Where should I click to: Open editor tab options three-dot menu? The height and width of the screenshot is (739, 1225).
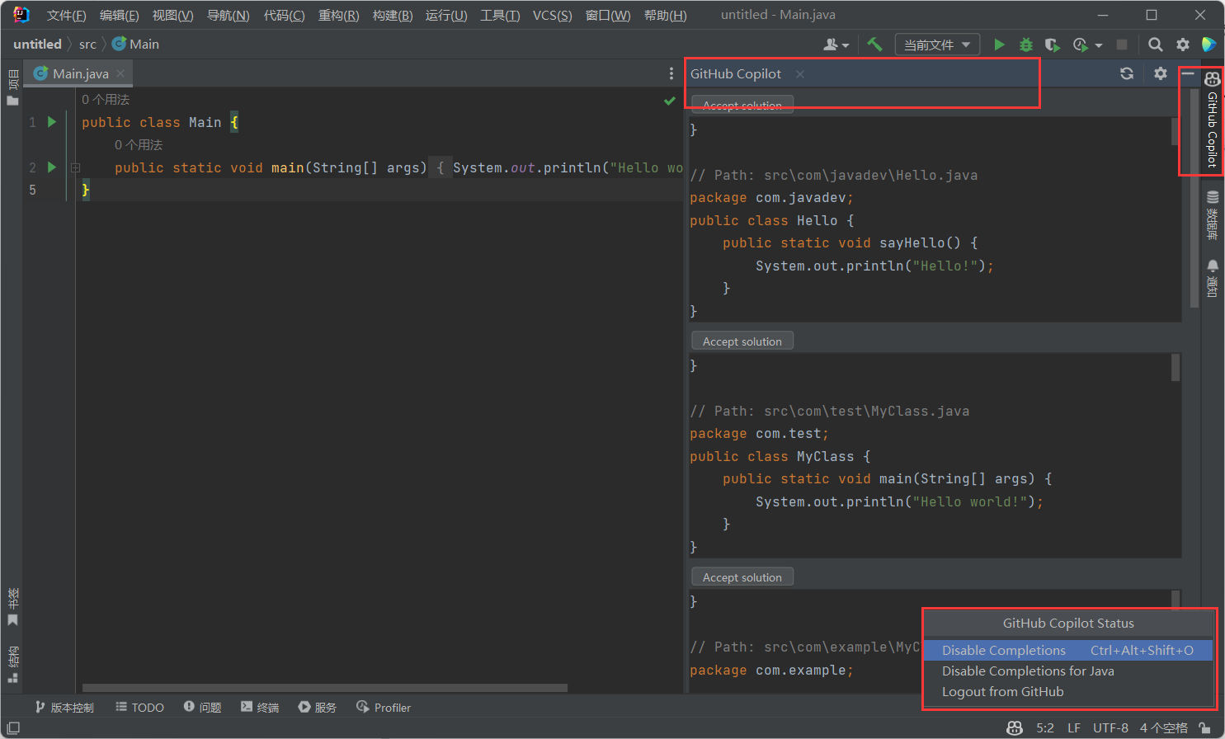[x=671, y=73]
